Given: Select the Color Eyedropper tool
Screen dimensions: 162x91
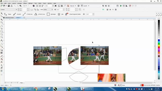Looking at the screenshot, I should [x=2, y=56].
